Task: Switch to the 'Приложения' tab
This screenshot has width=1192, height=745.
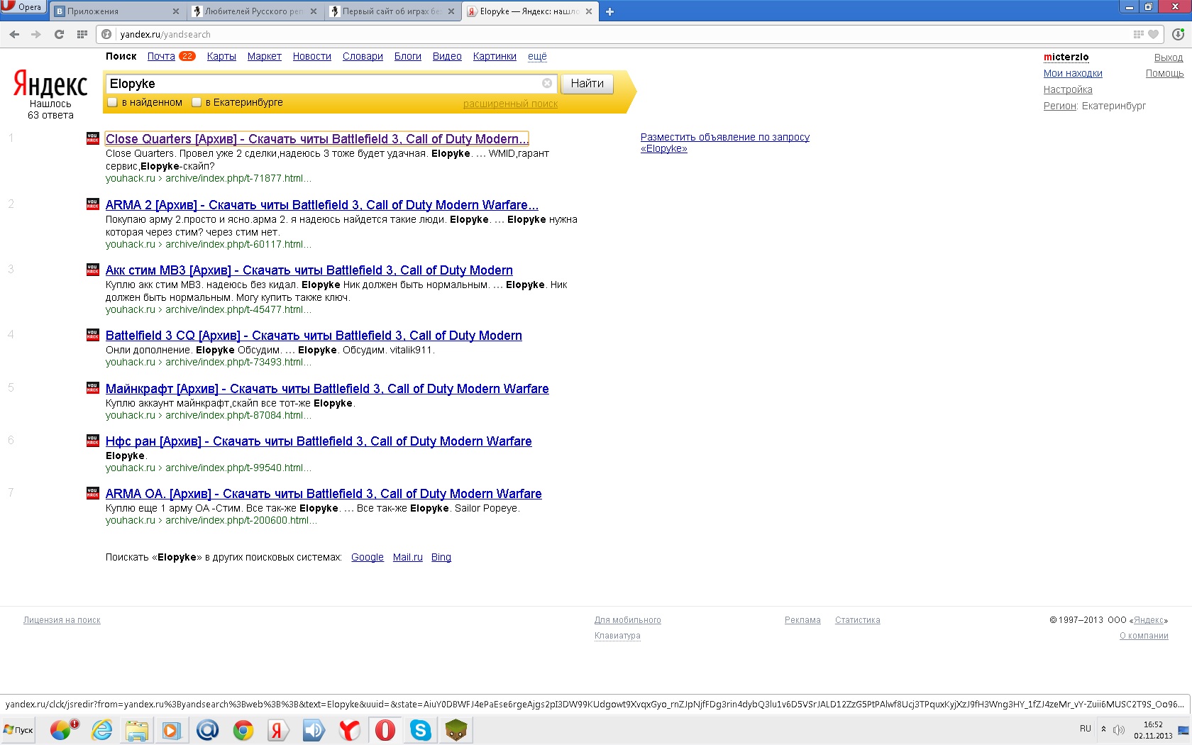Action: coord(114,11)
